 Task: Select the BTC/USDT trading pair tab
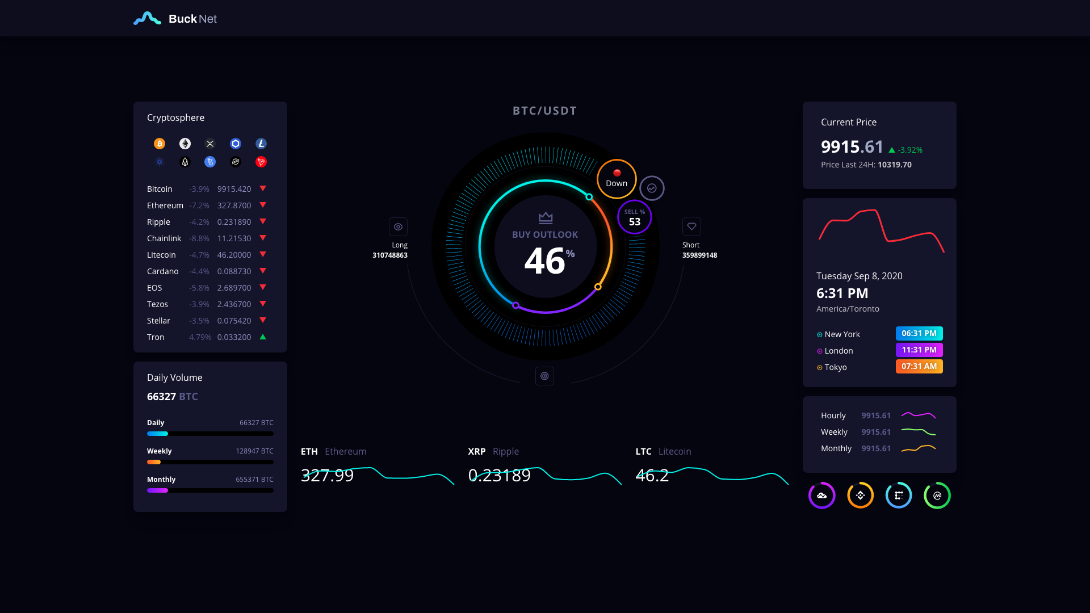[545, 110]
